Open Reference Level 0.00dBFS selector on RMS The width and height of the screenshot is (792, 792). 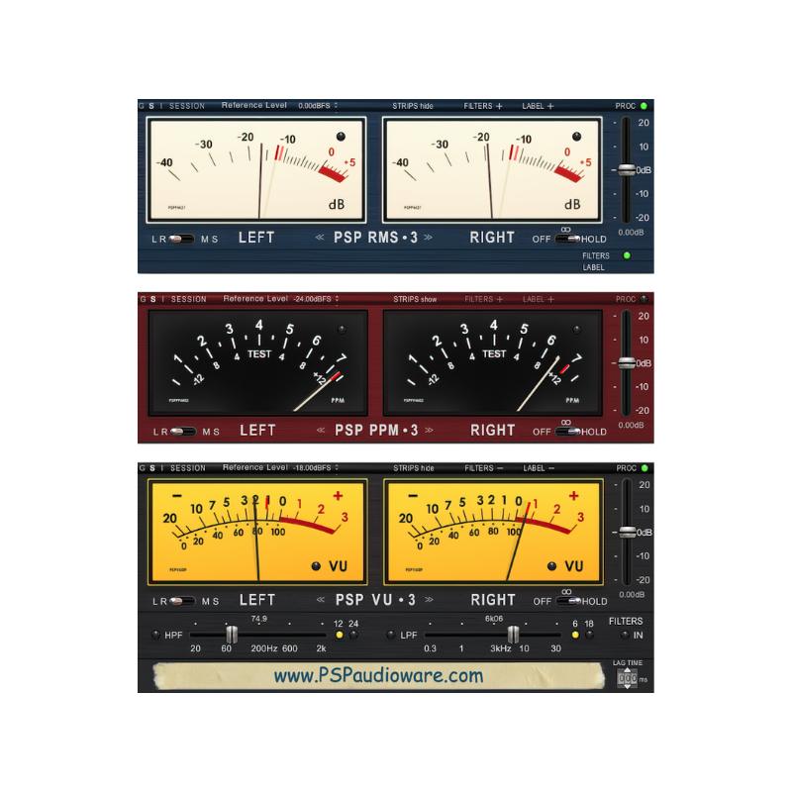pos(318,106)
